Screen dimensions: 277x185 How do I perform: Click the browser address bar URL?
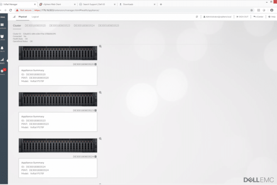click(67, 10)
